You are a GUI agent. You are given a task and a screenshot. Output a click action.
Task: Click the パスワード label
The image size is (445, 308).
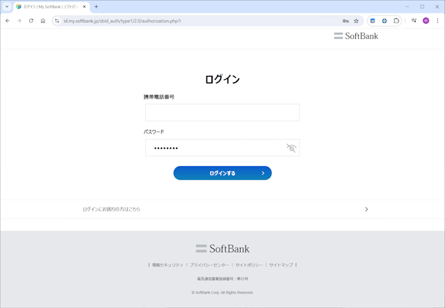click(x=154, y=131)
